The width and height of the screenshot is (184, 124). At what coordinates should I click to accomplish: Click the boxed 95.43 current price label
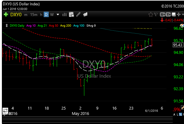178,45
